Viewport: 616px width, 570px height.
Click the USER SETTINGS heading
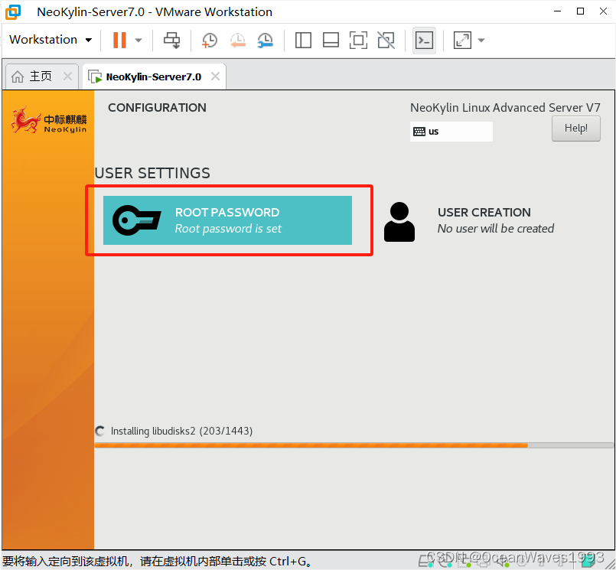152,173
